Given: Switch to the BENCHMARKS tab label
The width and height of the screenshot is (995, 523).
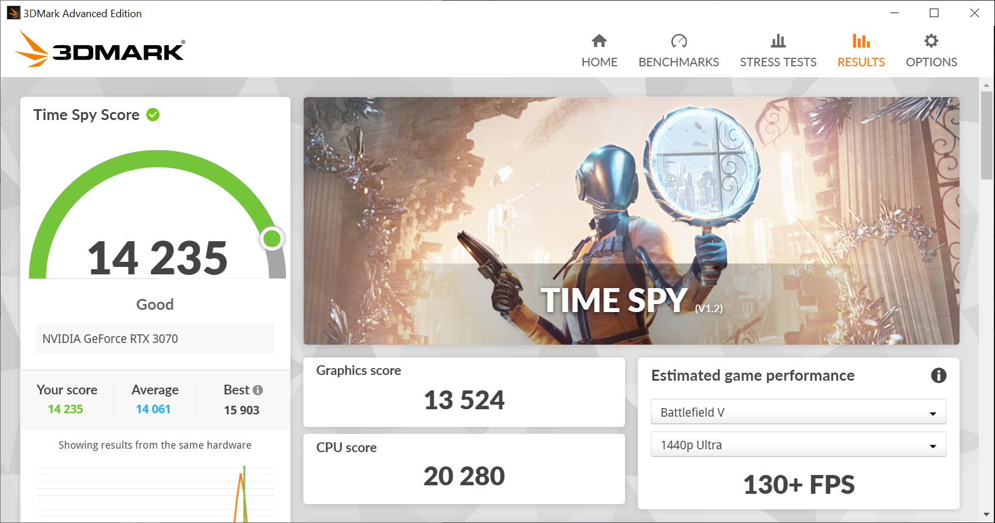Looking at the screenshot, I should (679, 62).
